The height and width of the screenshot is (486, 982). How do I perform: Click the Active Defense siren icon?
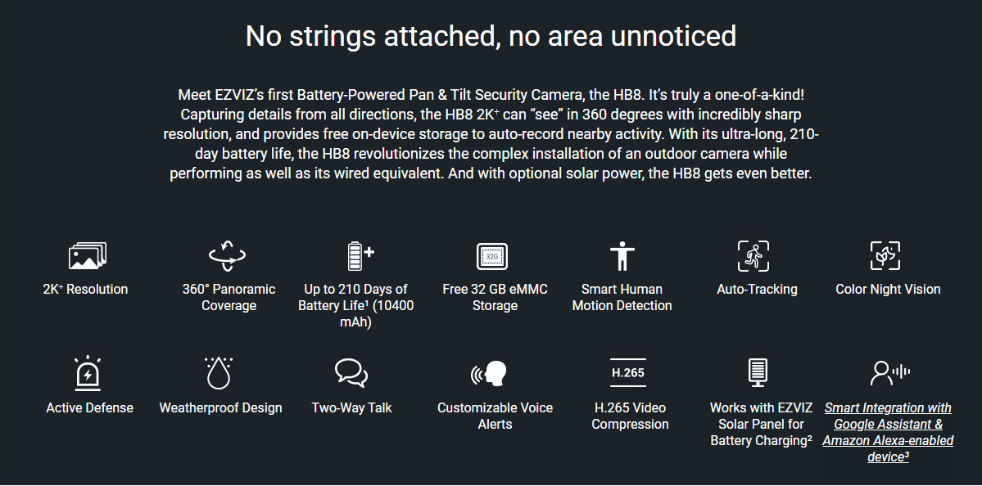[88, 373]
